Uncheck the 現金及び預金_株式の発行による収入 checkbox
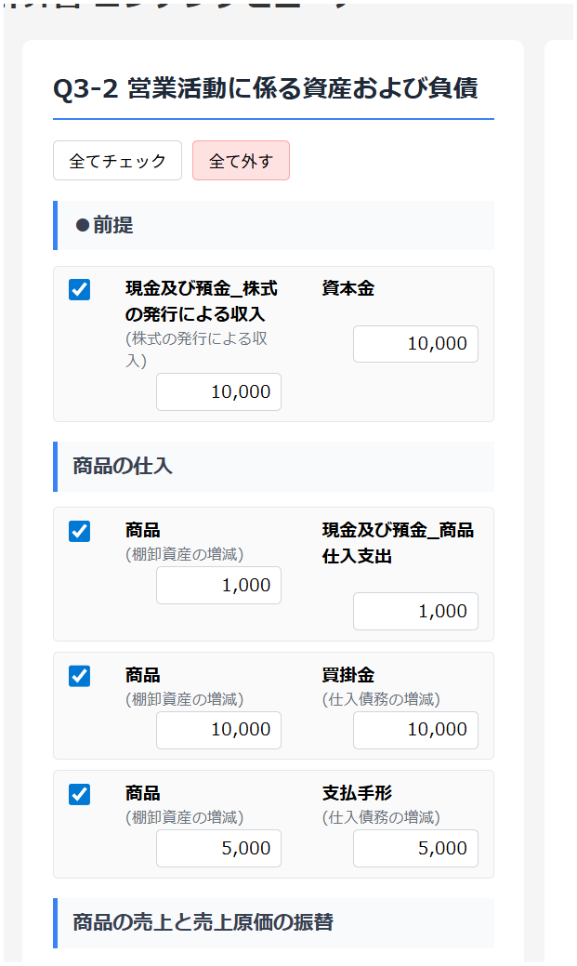Screen dimensions: 577x966 tap(80, 289)
